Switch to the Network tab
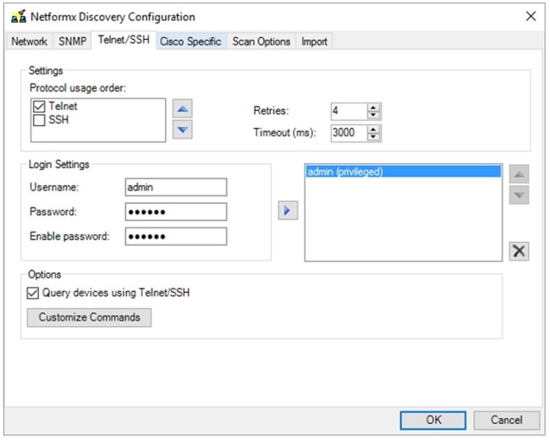This screenshot has height=440, width=550. point(29,41)
